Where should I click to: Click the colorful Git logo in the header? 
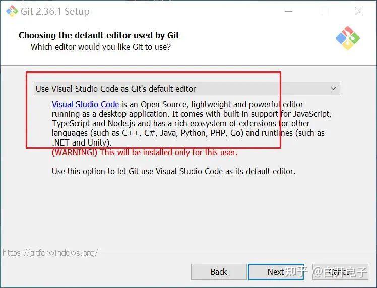[348, 38]
